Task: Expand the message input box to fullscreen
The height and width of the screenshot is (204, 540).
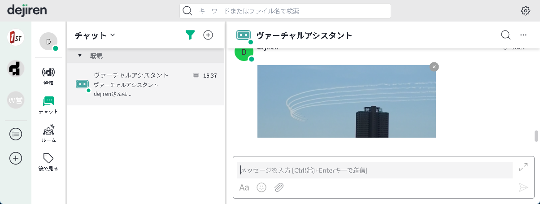Action: coord(523,167)
